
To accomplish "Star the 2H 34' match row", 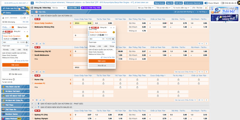I will pos(32,111).
